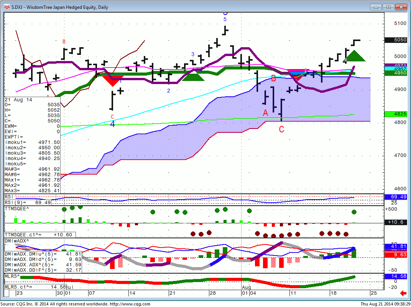
Task: Select the MA#3= 4961.92 row
Action: click(32, 169)
